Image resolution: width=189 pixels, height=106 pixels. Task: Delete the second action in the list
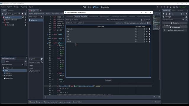pos(149,32)
